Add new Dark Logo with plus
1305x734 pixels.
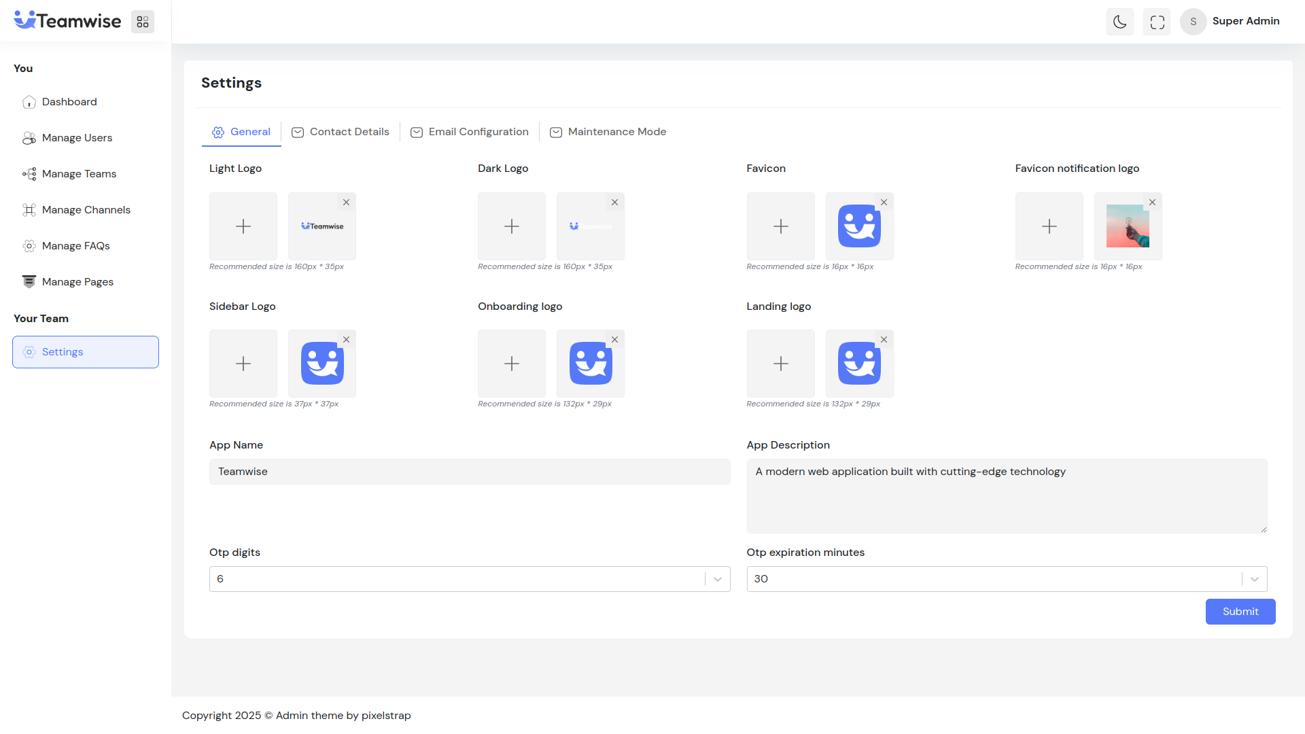tap(511, 226)
